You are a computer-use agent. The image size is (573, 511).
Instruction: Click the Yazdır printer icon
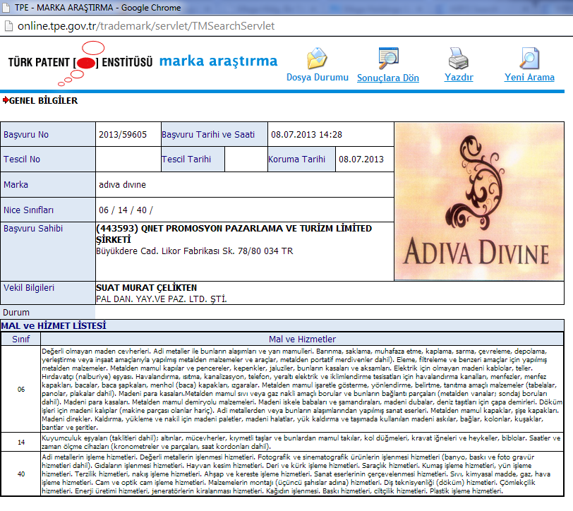pos(458,58)
